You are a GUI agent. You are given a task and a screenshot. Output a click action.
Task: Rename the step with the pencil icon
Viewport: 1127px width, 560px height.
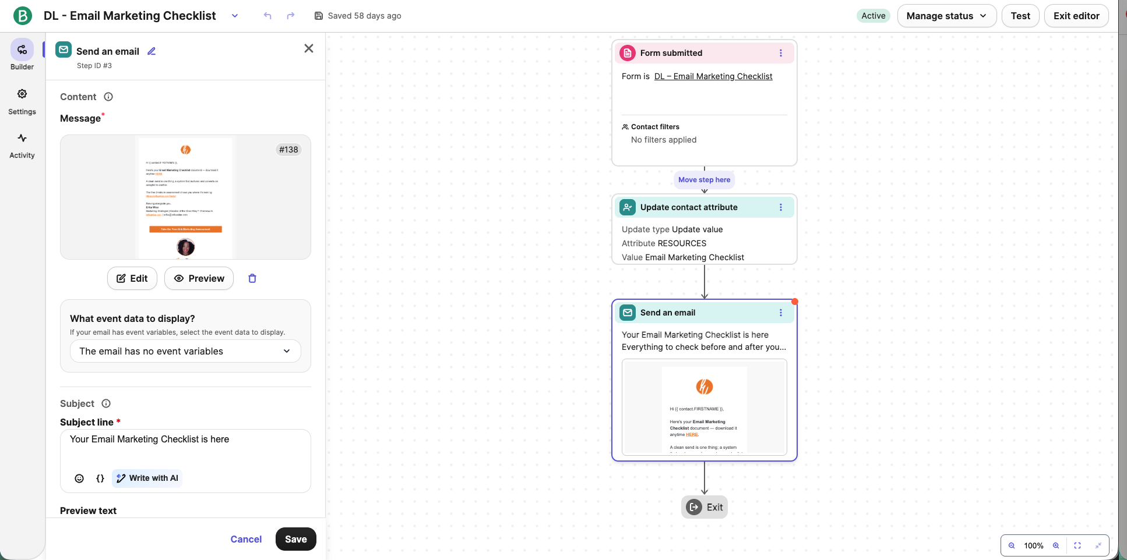tap(152, 51)
